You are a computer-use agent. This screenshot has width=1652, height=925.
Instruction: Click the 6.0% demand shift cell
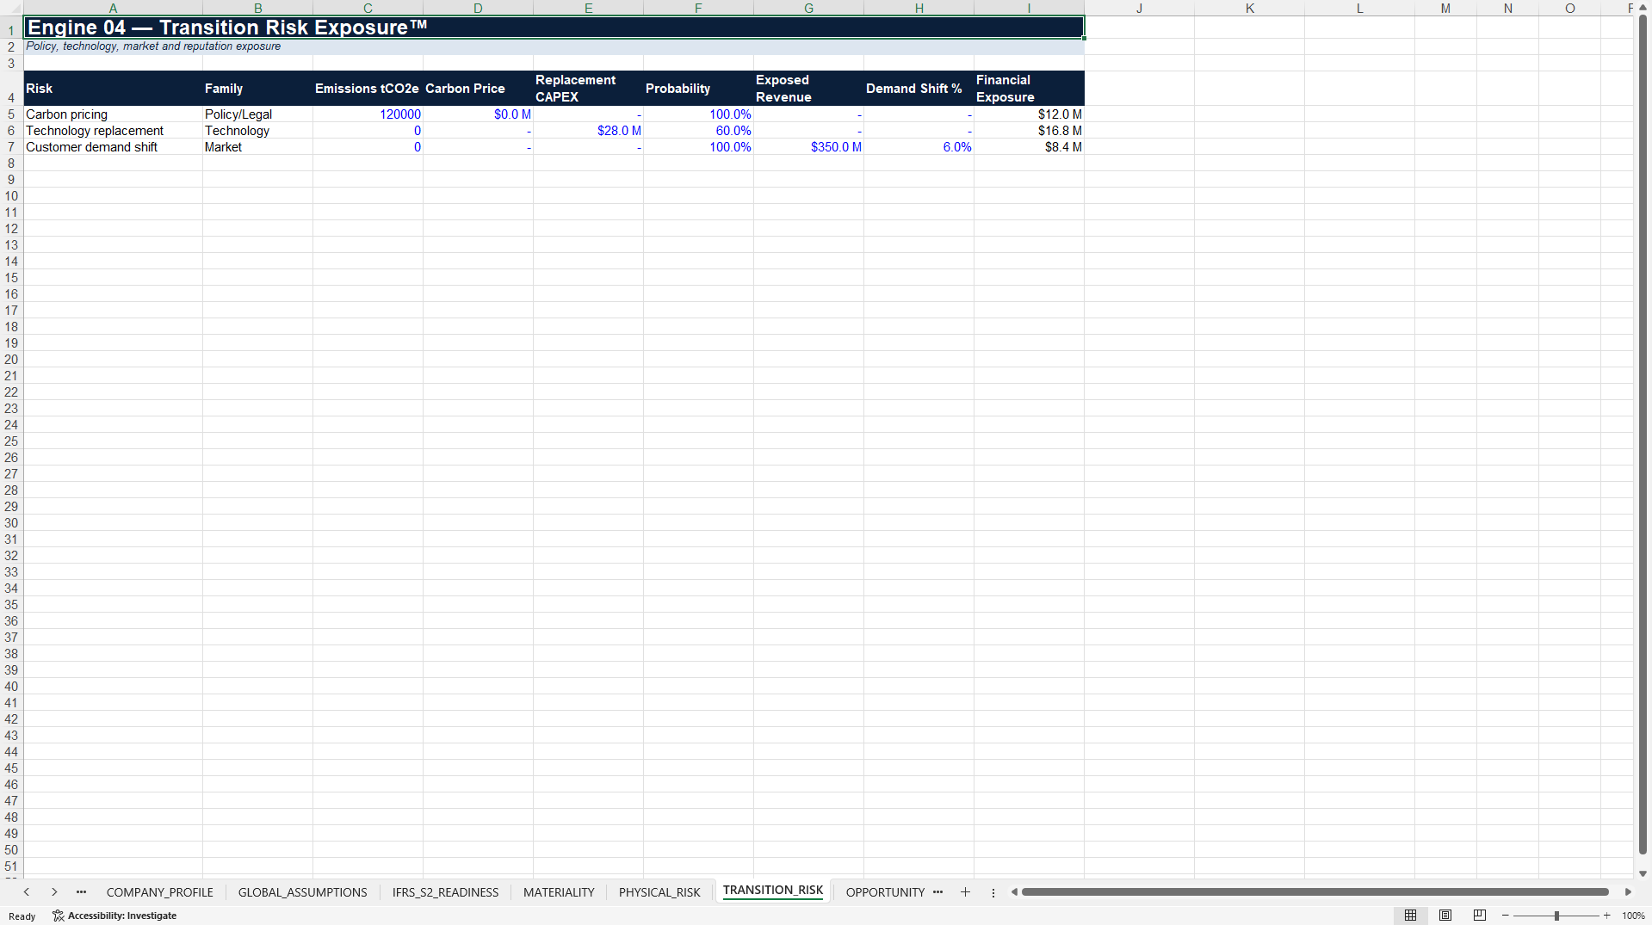919,147
